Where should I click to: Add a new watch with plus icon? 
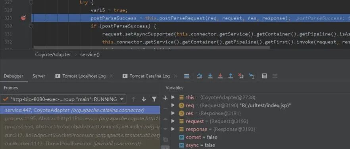[x=165, y=98]
